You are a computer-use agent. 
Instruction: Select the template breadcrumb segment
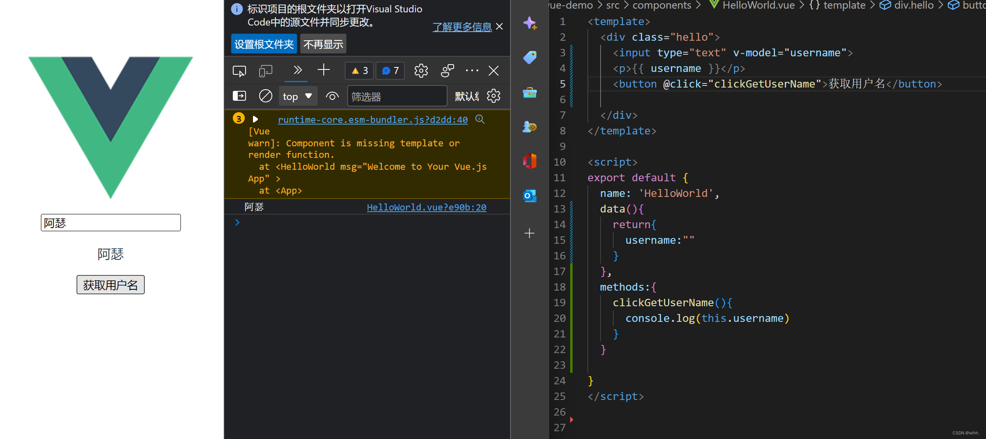click(844, 5)
